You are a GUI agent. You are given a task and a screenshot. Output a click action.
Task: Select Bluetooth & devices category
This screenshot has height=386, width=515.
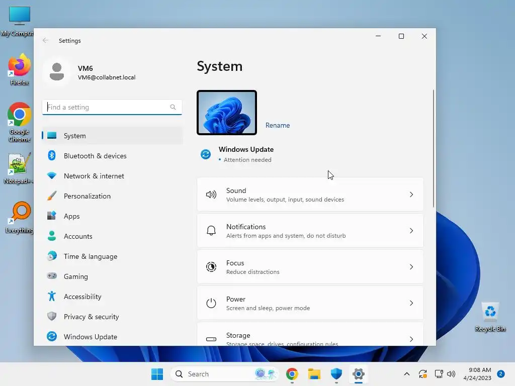112,156
